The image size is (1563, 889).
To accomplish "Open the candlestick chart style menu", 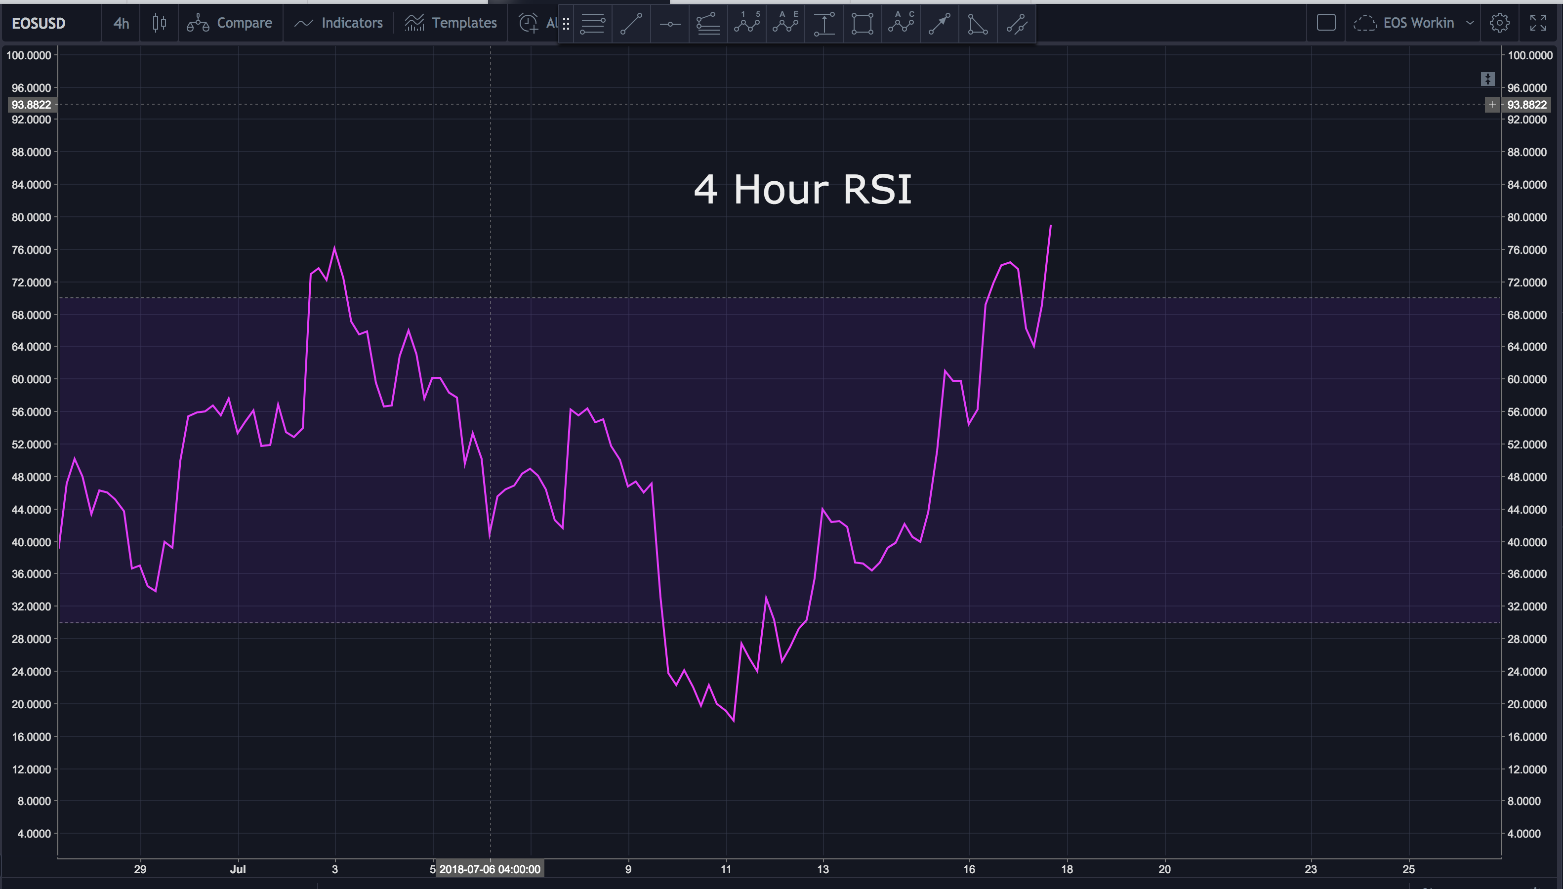I will [160, 23].
